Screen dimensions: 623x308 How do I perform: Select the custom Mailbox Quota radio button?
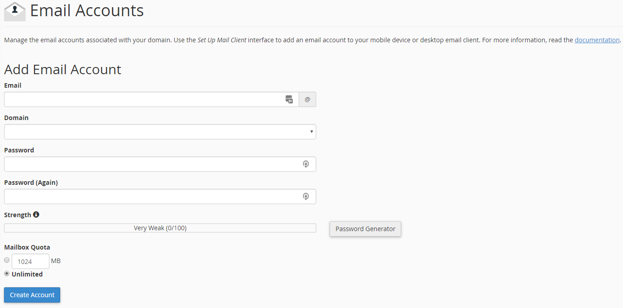coord(7,260)
